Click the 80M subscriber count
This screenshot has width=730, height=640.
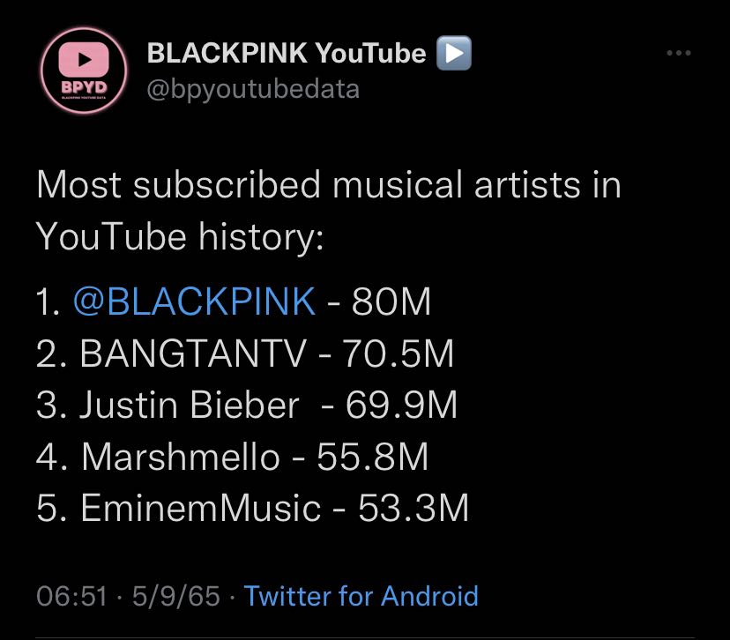click(x=391, y=302)
